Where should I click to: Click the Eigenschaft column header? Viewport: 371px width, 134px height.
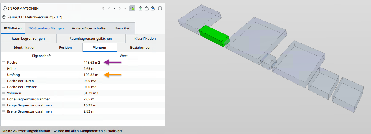42,56
